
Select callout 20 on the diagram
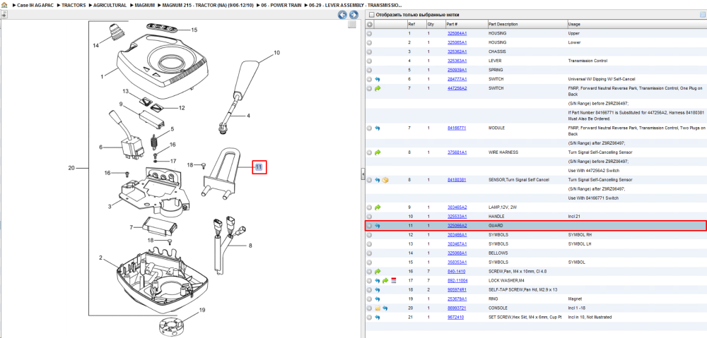pyautogui.click(x=71, y=169)
